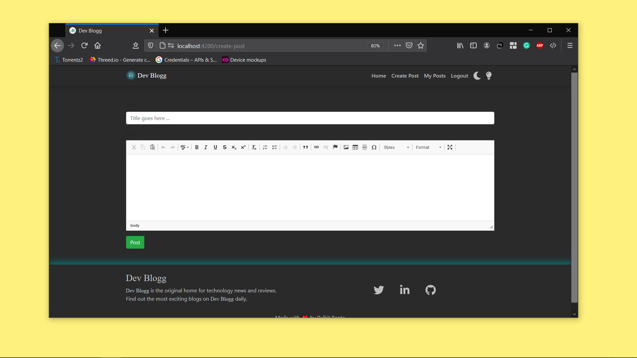Screen dimensions: 637x358
Task: Toggle dark mode moon icon
Action: pos(477,76)
